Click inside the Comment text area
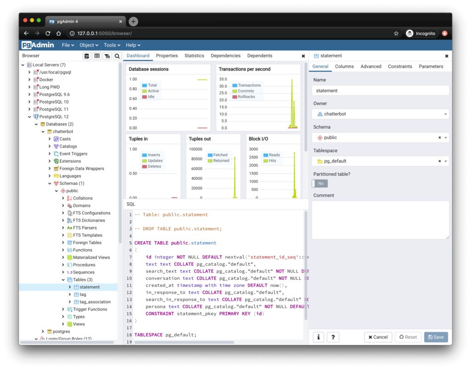The height and width of the screenshot is (370, 471). pyautogui.click(x=380, y=220)
